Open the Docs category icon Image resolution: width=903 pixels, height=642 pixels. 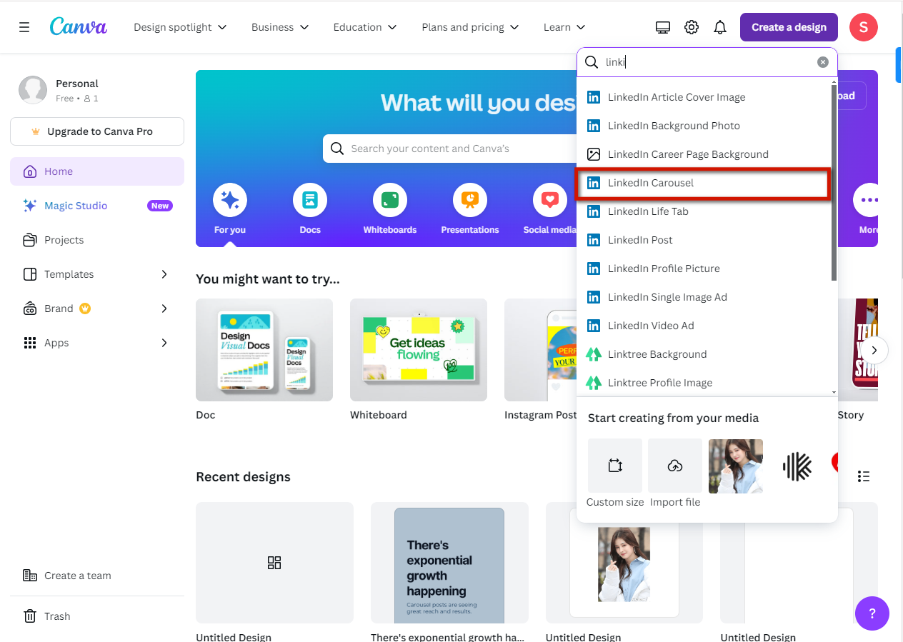pyautogui.click(x=310, y=200)
